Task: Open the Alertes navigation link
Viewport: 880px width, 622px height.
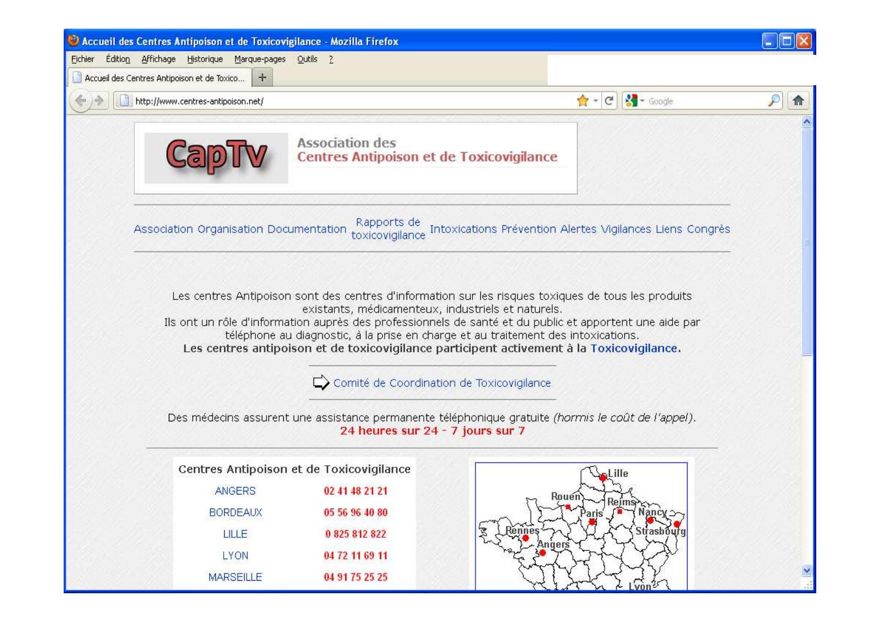Action: click(x=578, y=229)
